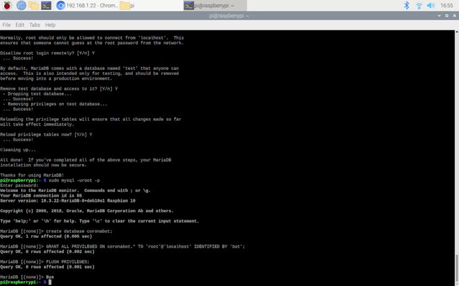The height and width of the screenshot is (286, 459).
Task: Click the terminal title bar 'pi@raspberrypi: ~'
Action: pyautogui.click(x=229, y=15)
